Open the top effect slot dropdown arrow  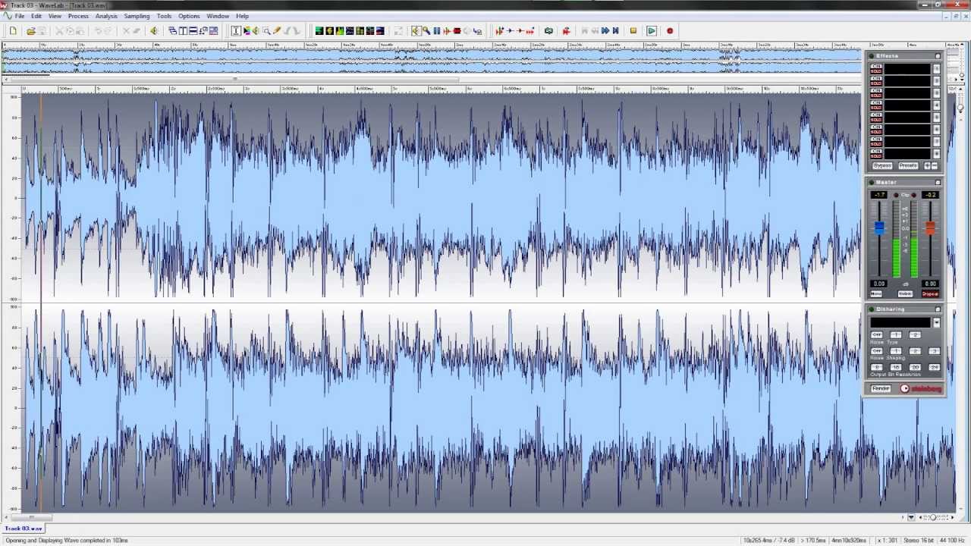936,69
